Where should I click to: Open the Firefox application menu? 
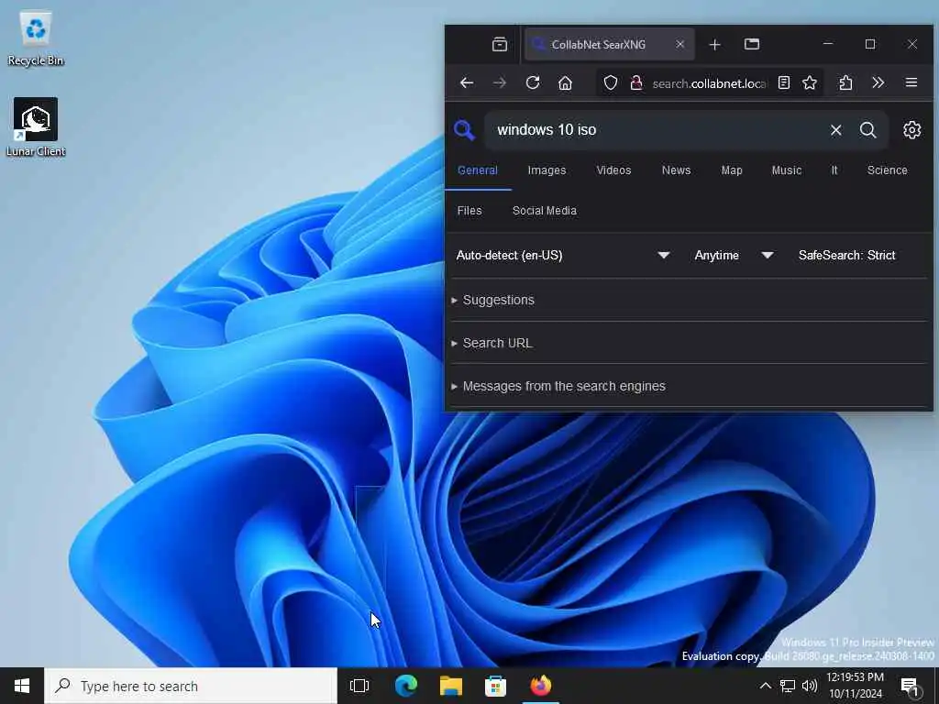pyautogui.click(x=911, y=83)
